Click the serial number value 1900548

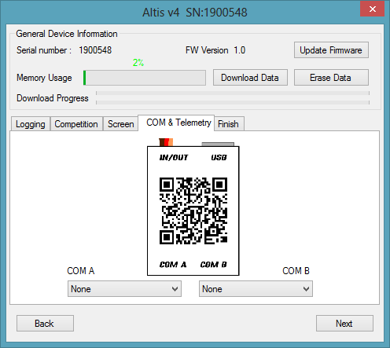[95, 50]
